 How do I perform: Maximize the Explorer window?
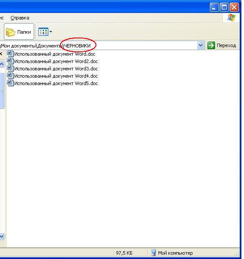224,7
